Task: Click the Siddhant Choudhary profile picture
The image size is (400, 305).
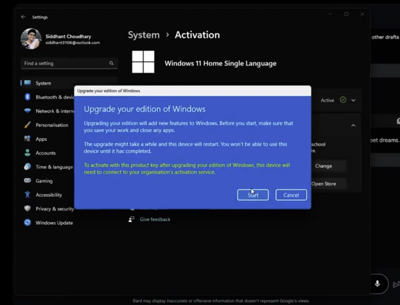Action: tap(31, 39)
